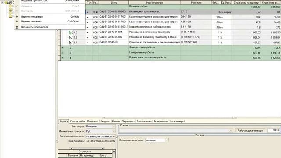The width and height of the screenshot is (281, 158).
Task: Click the row marker box of row 1.6
Action: [x=59, y=38]
